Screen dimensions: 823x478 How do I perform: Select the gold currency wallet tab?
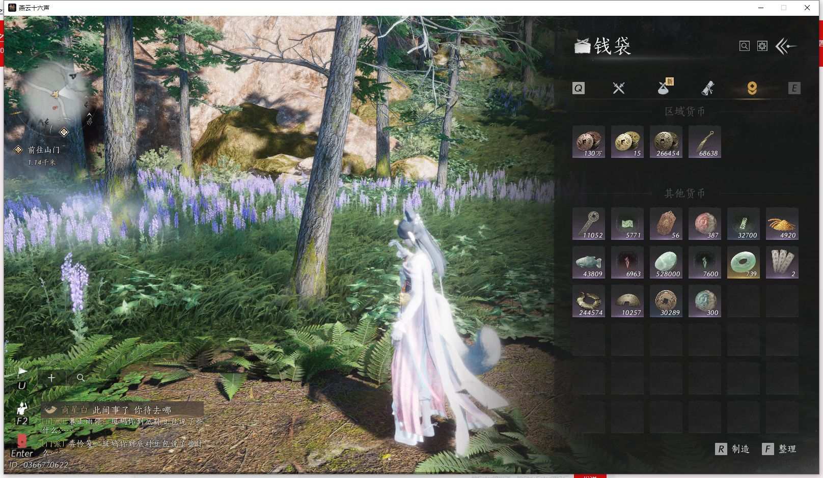752,88
